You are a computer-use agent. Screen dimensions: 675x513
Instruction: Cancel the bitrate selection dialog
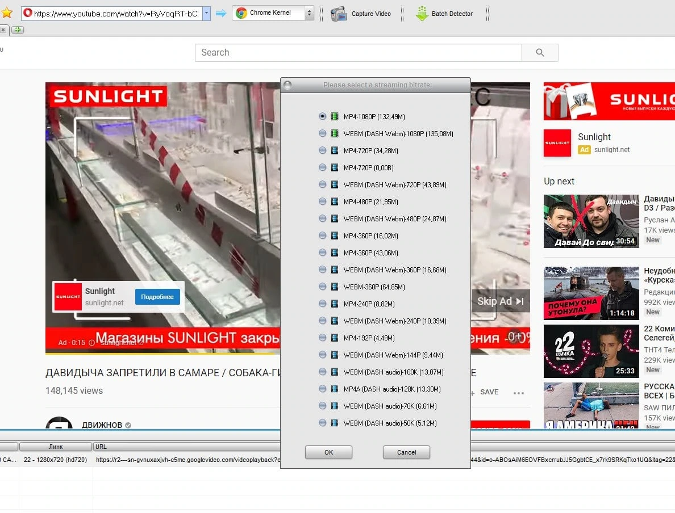tap(406, 452)
